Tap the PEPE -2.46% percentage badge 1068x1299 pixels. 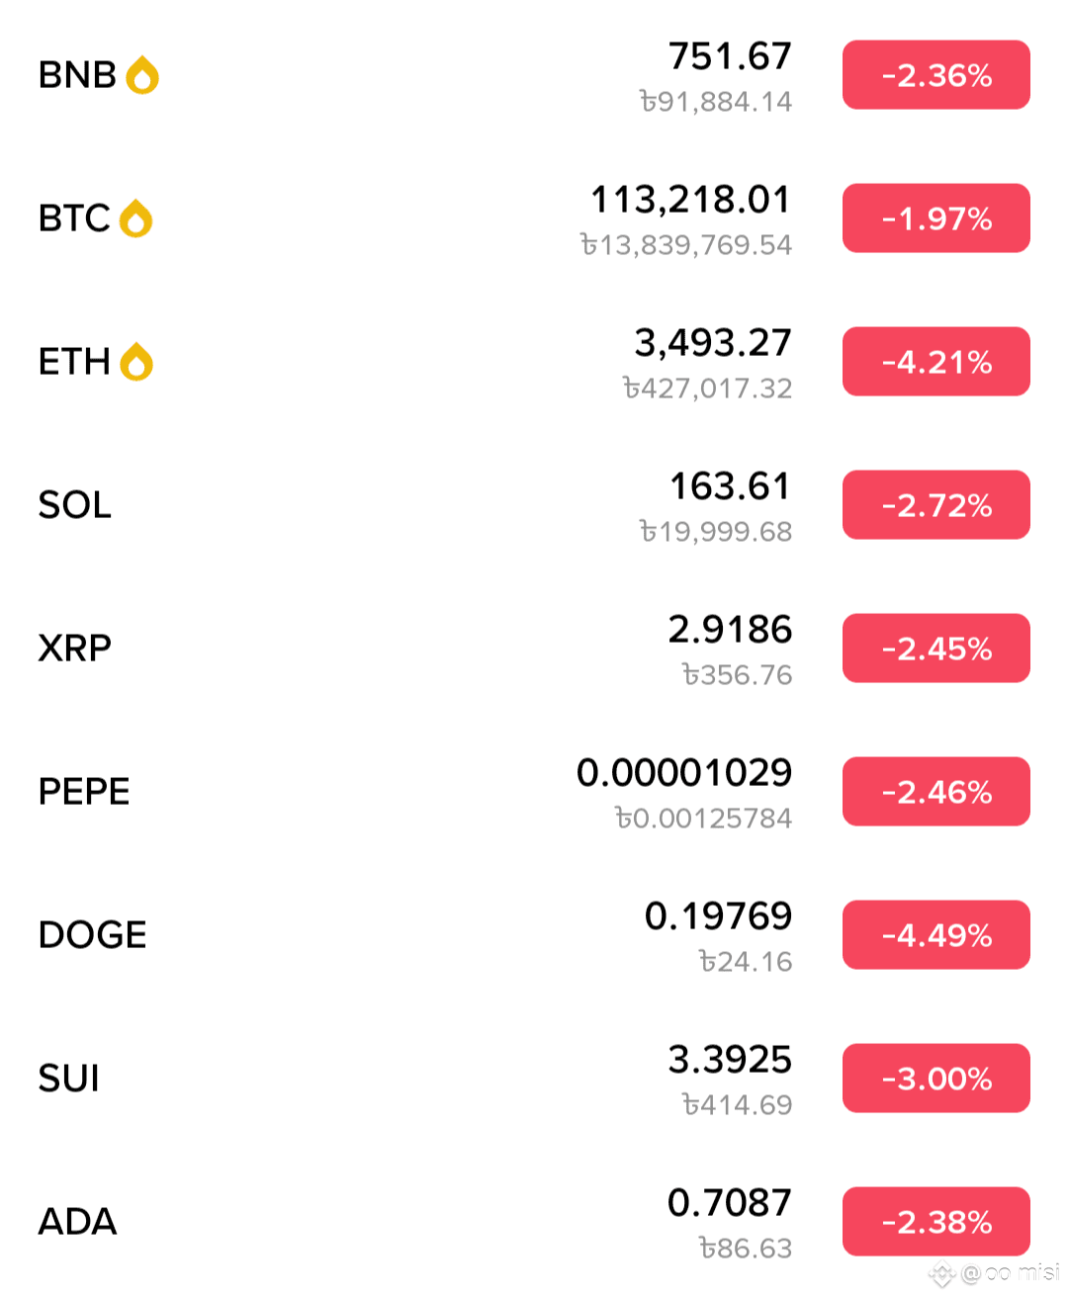click(x=935, y=792)
